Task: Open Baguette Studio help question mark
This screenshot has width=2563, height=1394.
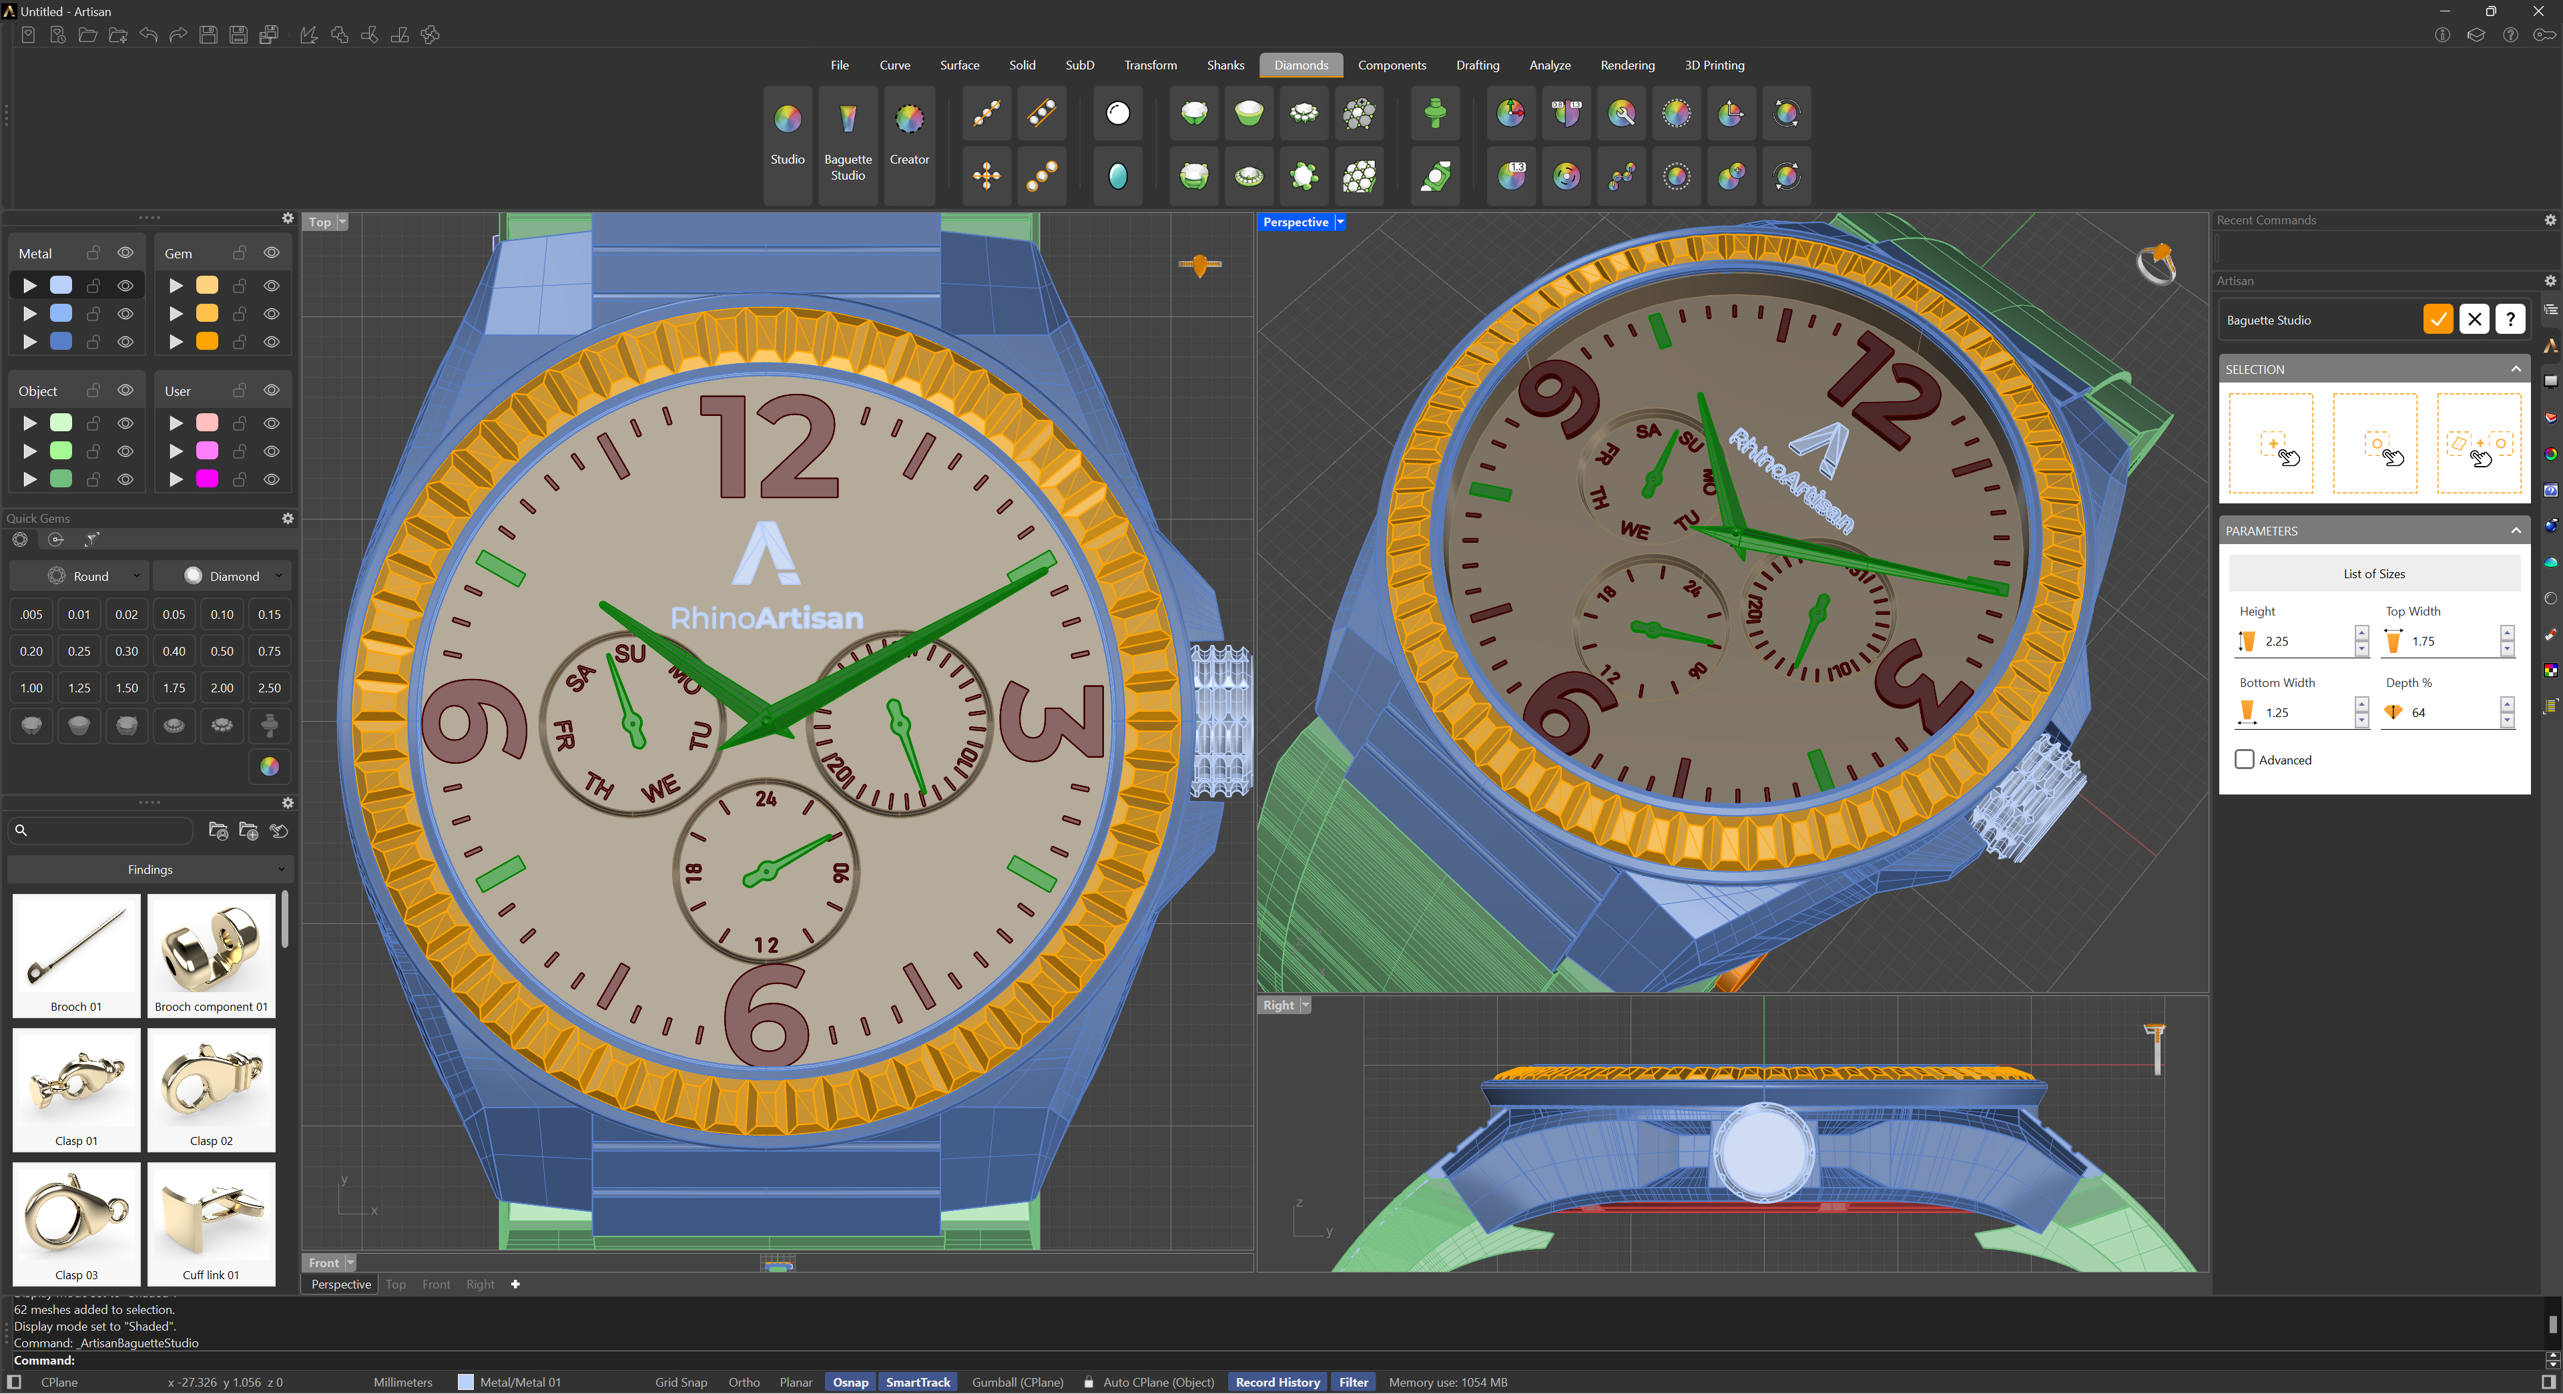Action: point(2510,319)
